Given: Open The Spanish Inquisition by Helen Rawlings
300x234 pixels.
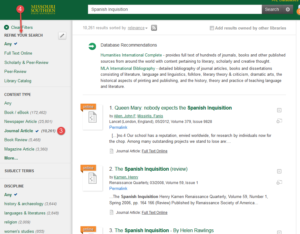Looking at the screenshot, I should (164, 230).
